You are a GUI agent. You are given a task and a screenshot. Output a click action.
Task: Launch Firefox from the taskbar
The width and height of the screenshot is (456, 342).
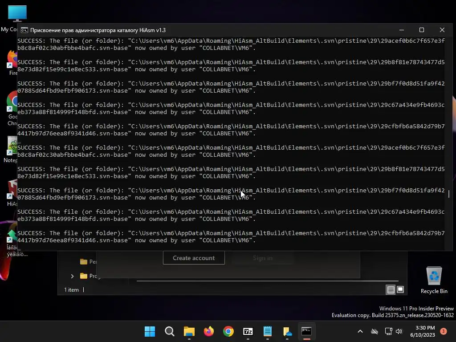coord(208,331)
